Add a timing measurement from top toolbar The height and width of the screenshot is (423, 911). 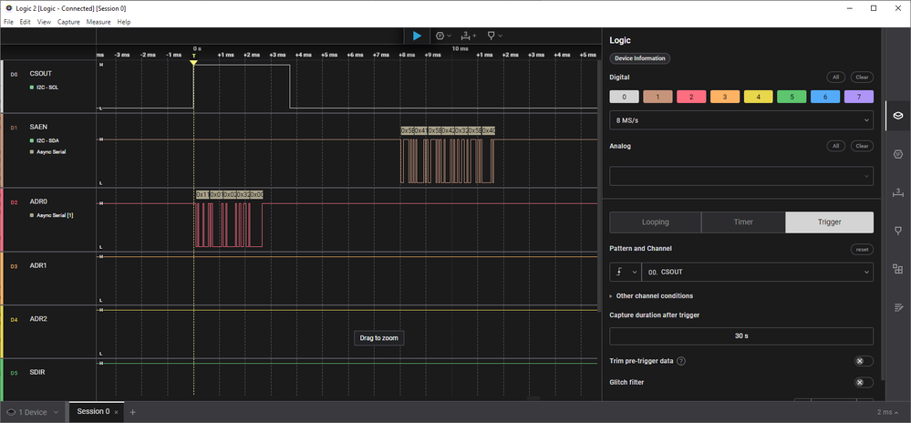[469, 36]
